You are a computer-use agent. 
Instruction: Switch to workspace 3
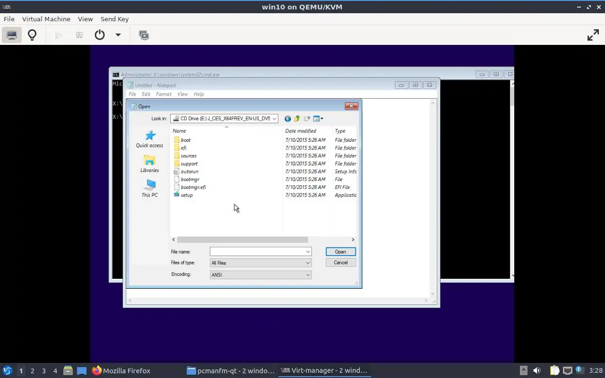click(43, 371)
